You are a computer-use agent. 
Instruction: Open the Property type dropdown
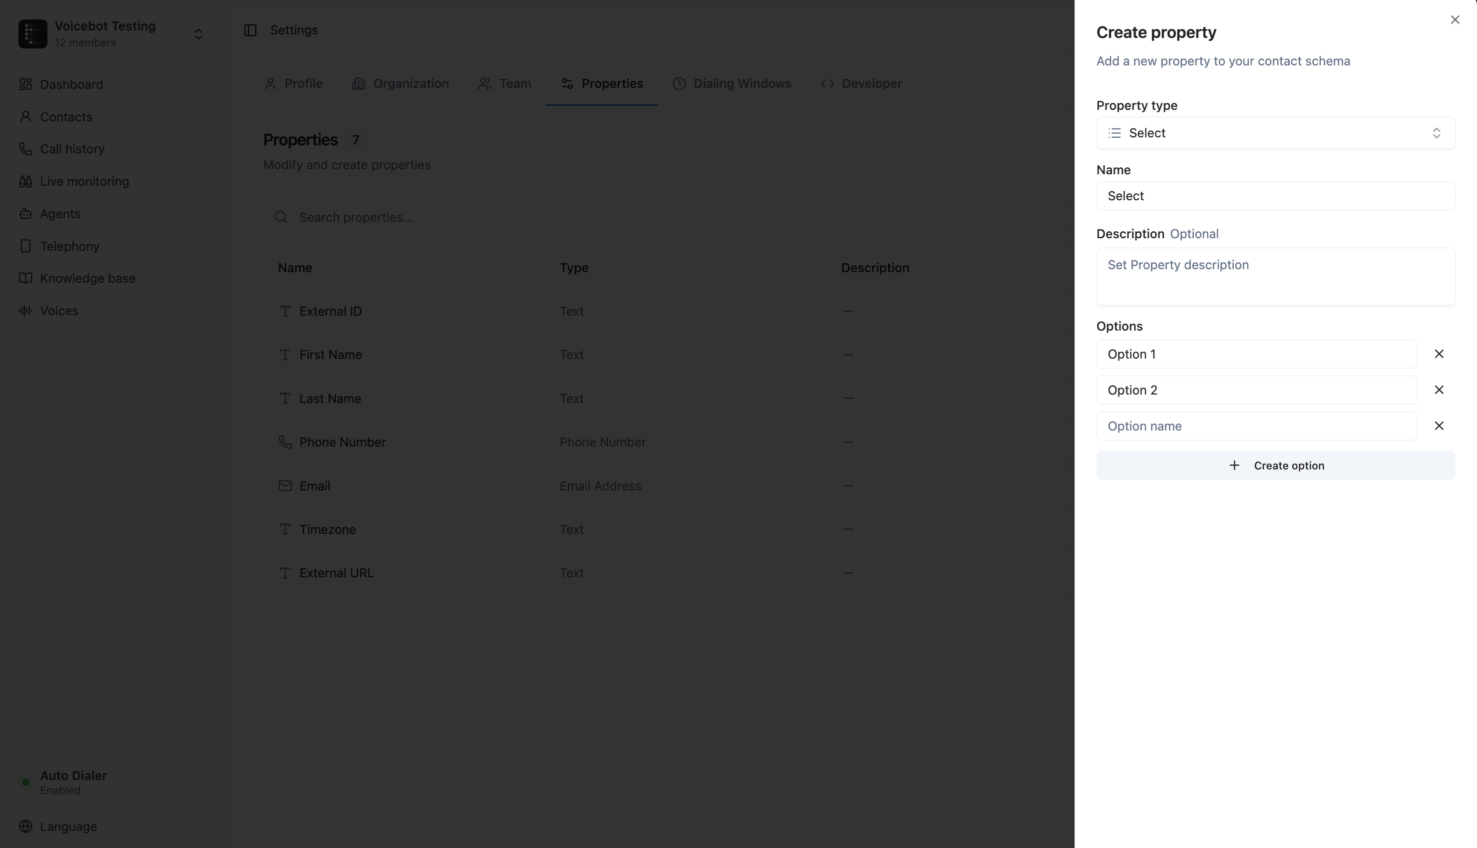click(1275, 133)
